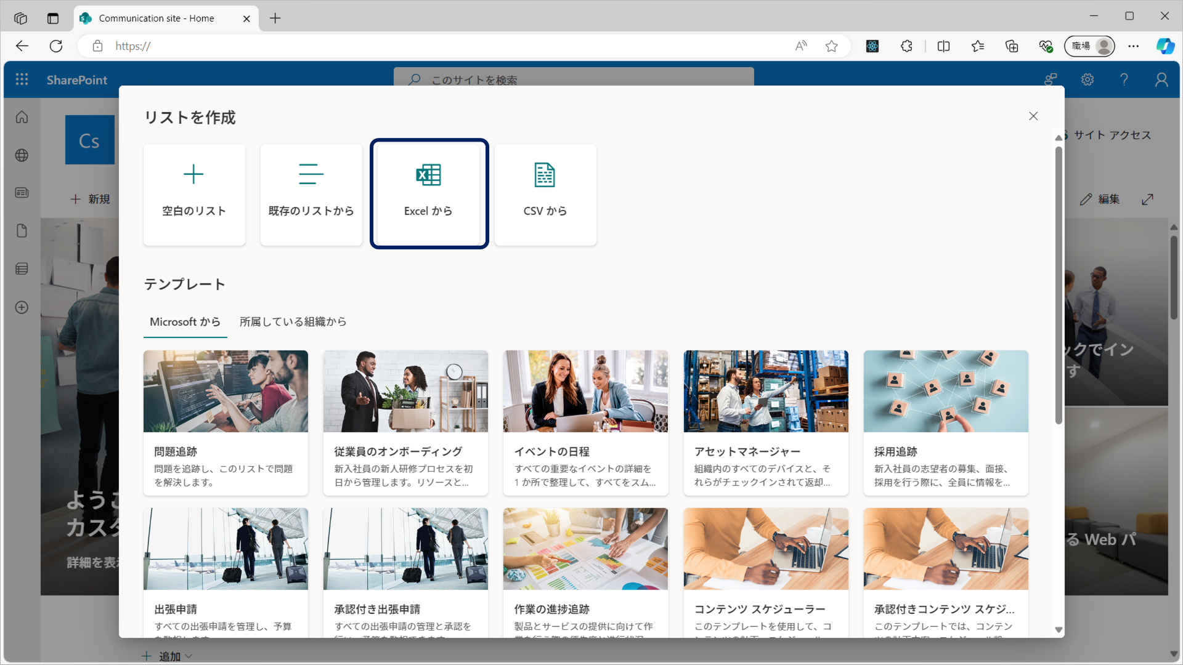This screenshot has height=665, width=1183.
Task: Switch to 所属している組織から tab
Action: coord(293,322)
